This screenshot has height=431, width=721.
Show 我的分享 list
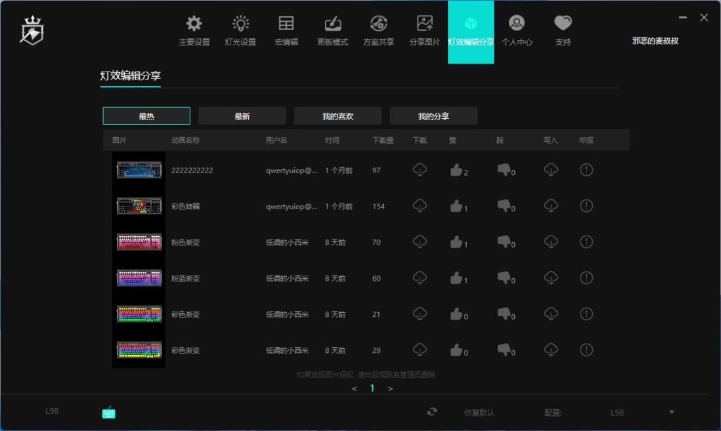coord(433,116)
